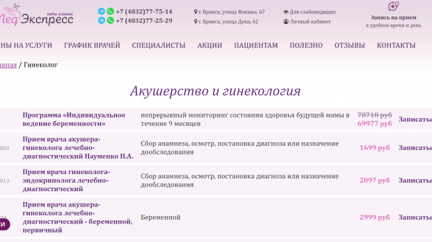
Task: Call phone number +7 (4832)77-75-14
Action: tap(144, 11)
